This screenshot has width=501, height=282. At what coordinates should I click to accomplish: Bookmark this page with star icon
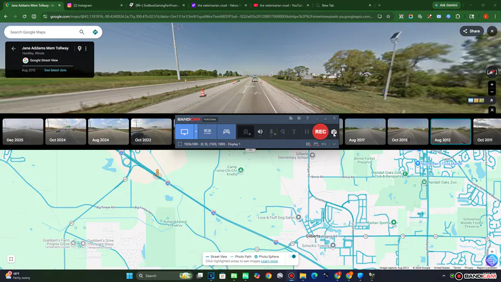point(388,16)
